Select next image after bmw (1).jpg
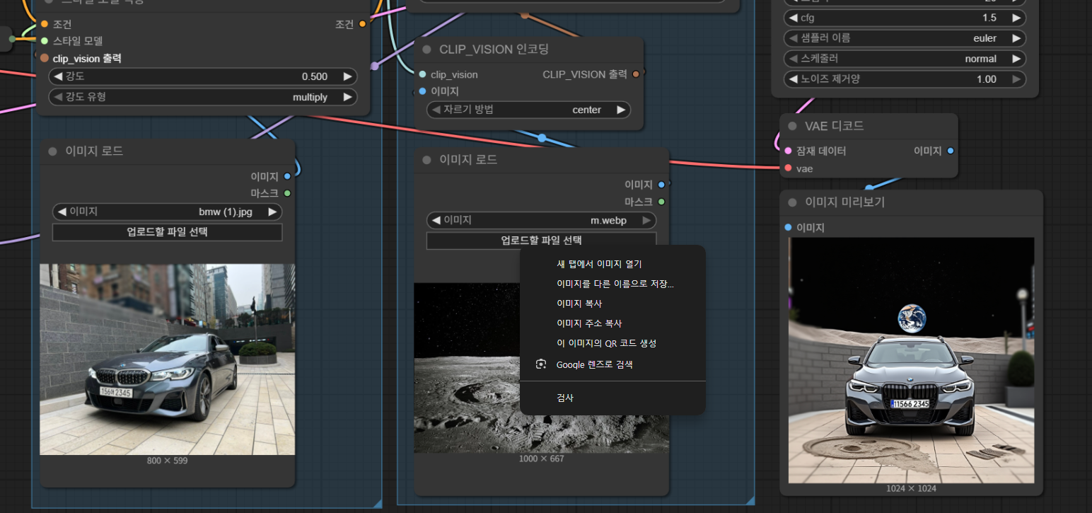 tap(272, 212)
